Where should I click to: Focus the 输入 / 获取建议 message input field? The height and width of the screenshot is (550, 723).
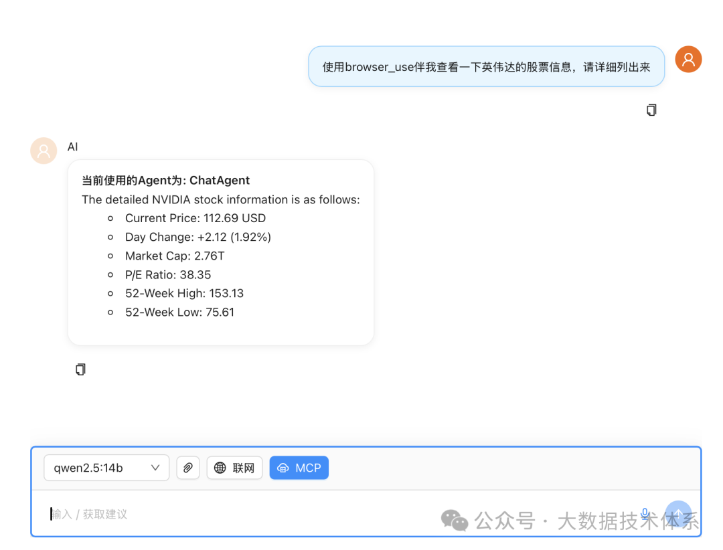341,514
